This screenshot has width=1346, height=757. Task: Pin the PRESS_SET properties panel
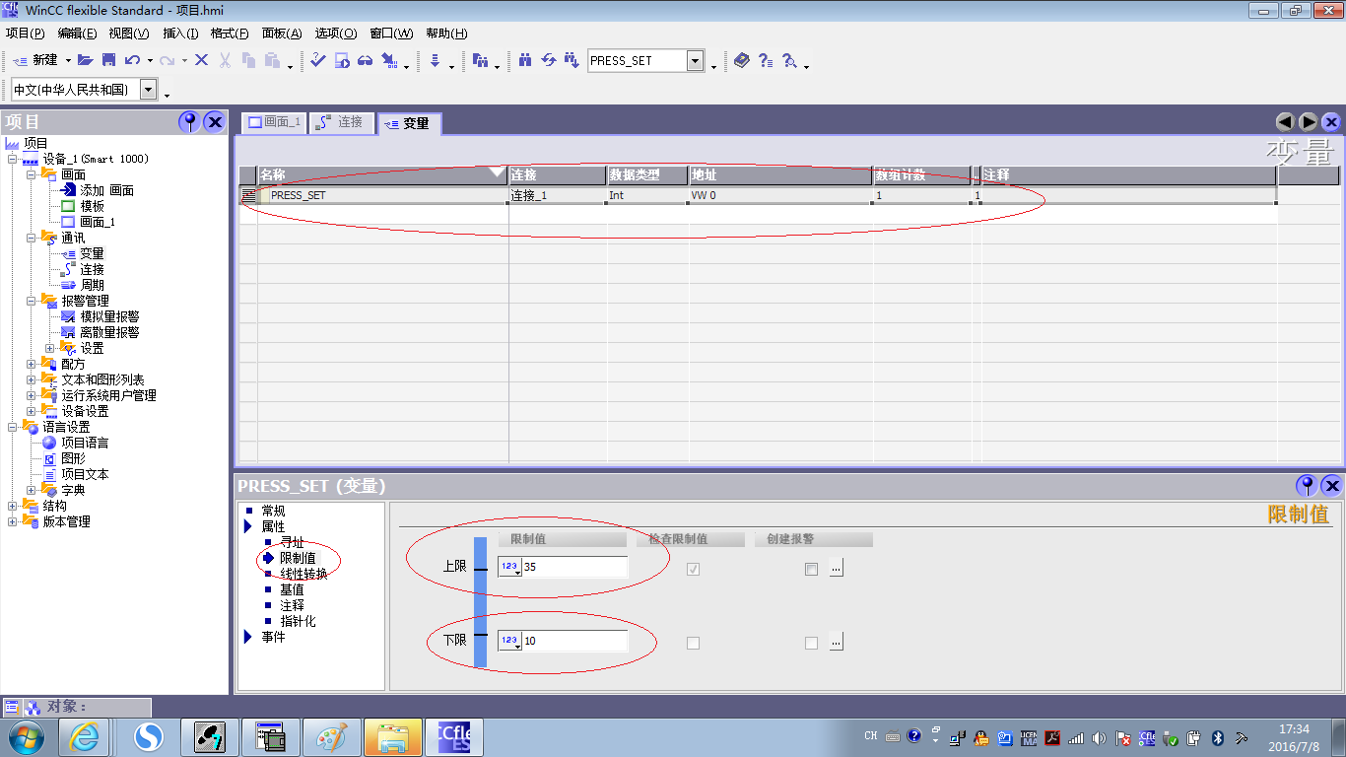tap(1307, 485)
